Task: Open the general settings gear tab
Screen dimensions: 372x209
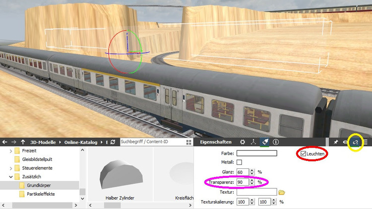Action: (243, 142)
